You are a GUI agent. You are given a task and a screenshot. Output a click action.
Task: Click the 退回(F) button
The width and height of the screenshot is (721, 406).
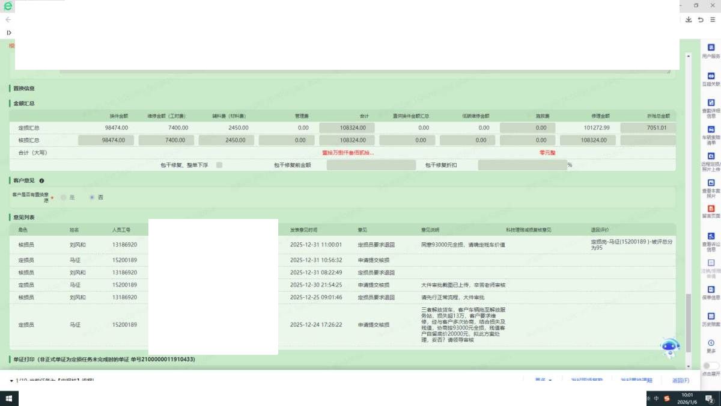(680, 380)
